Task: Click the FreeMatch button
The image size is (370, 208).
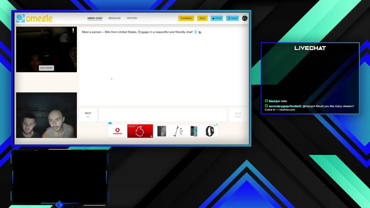Action: coord(186,18)
